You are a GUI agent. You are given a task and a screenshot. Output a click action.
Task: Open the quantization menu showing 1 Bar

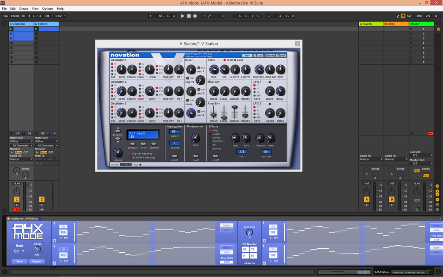point(60,16)
